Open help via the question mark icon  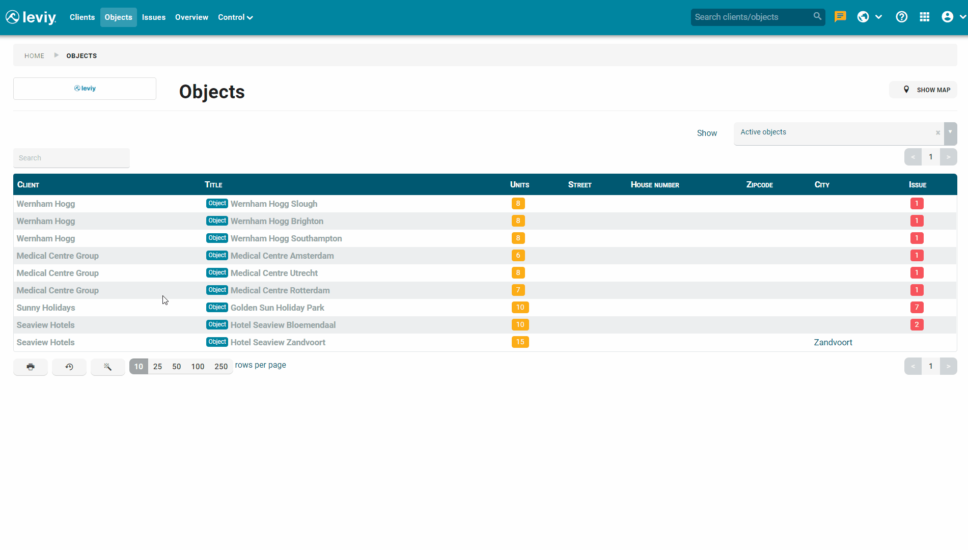coord(902,17)
